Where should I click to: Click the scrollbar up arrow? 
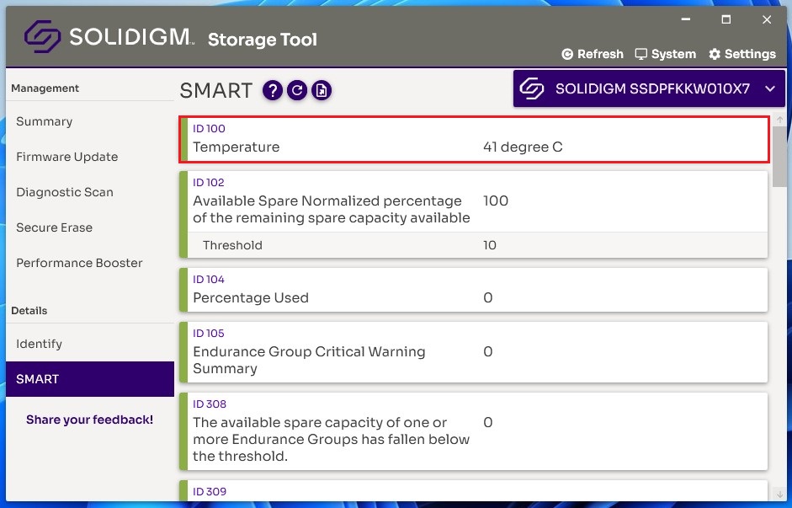click(x=779, y=120)
